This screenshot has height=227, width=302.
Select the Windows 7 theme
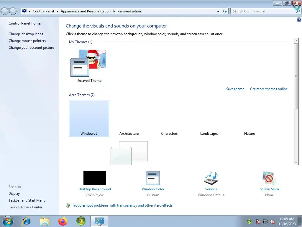[x=89, y=119]
